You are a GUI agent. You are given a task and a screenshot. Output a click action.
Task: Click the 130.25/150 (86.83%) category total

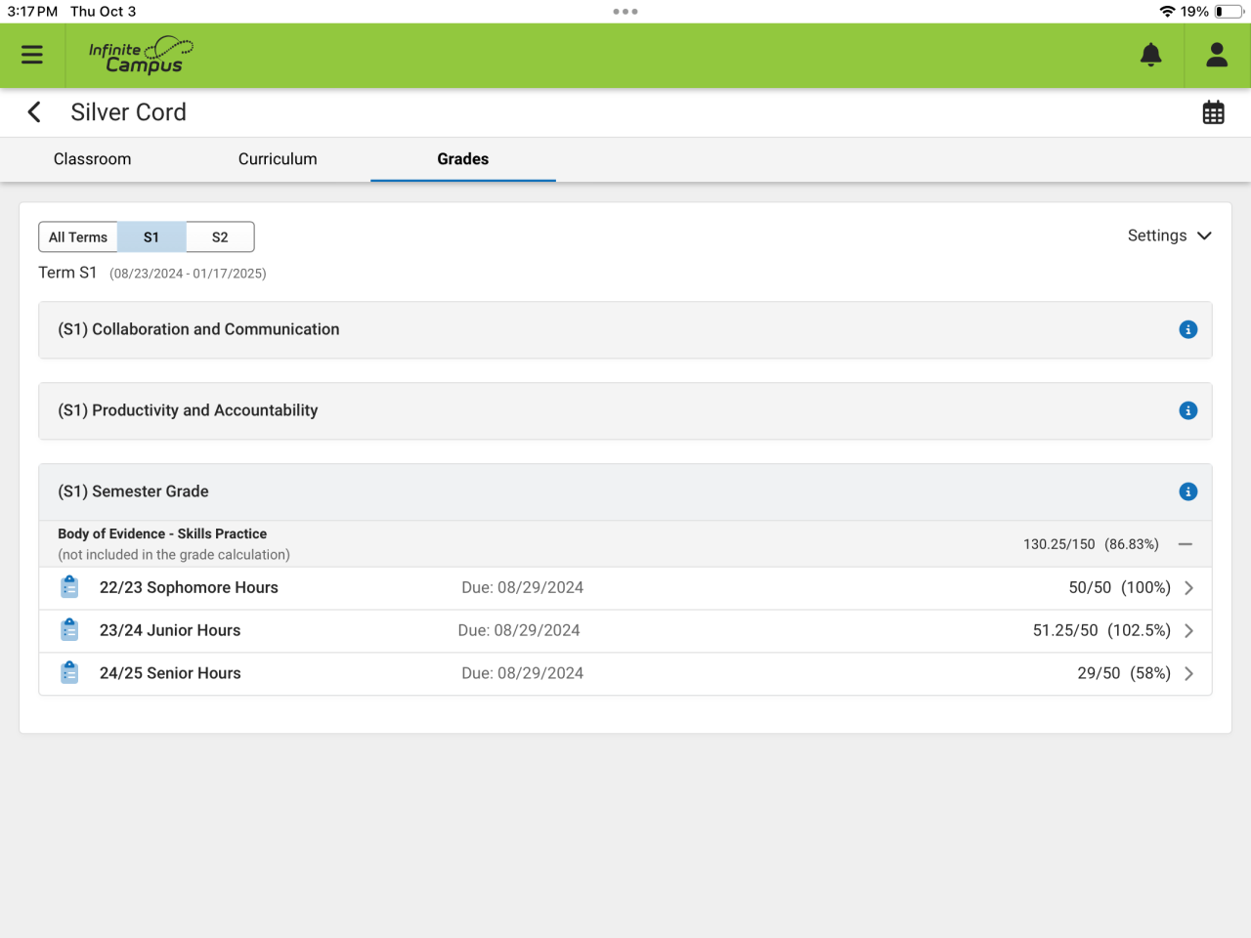coord(1091,544)
